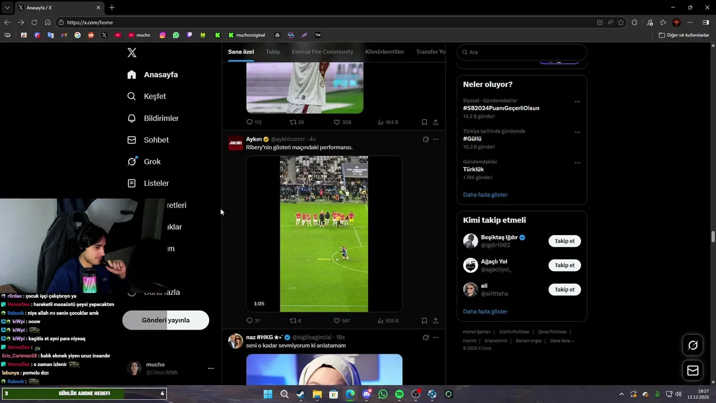Open Twitch bookmark in favorites bar
Viewport: 716px width, 403px height.
click(190, 35)
